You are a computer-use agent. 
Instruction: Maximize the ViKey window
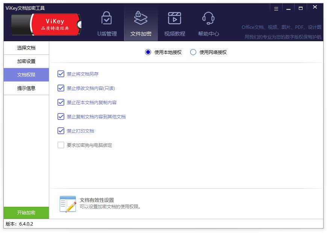(301, 9)
